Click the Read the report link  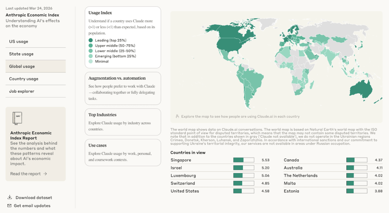(26, 174)
